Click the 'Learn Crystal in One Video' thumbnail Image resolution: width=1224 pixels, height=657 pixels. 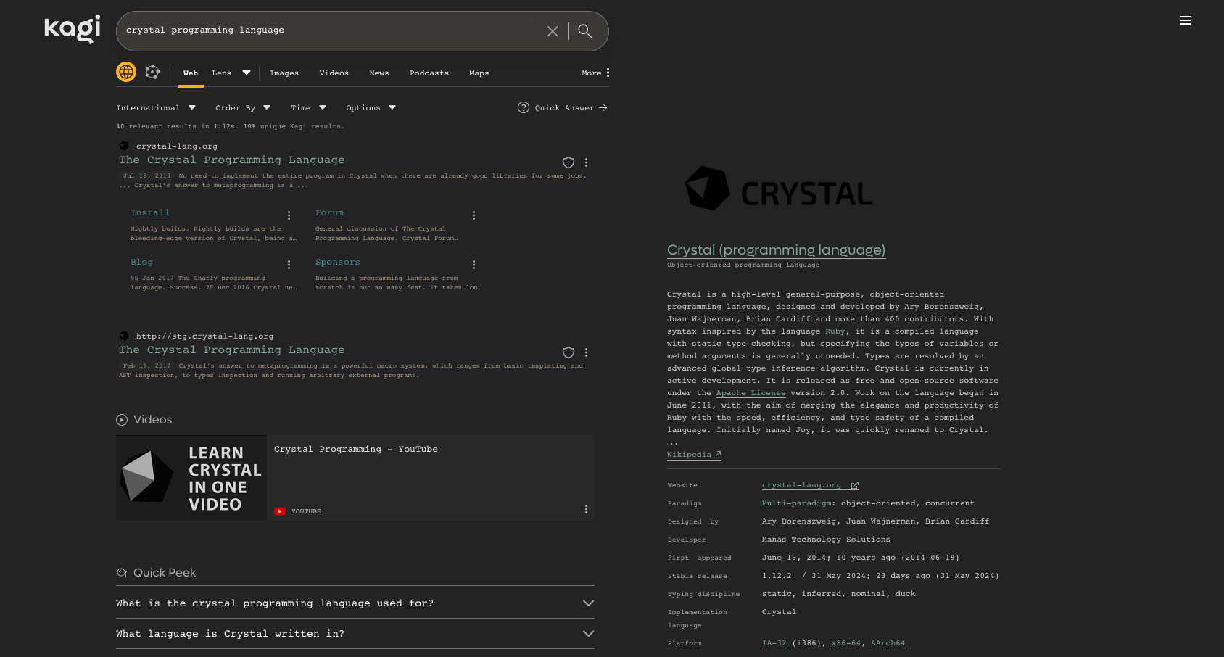pyautogui.click(x=191, y=477)
